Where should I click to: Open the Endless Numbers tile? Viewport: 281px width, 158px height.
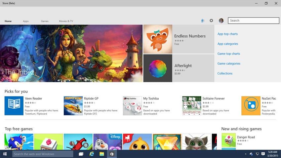click(x=179, y=39)
